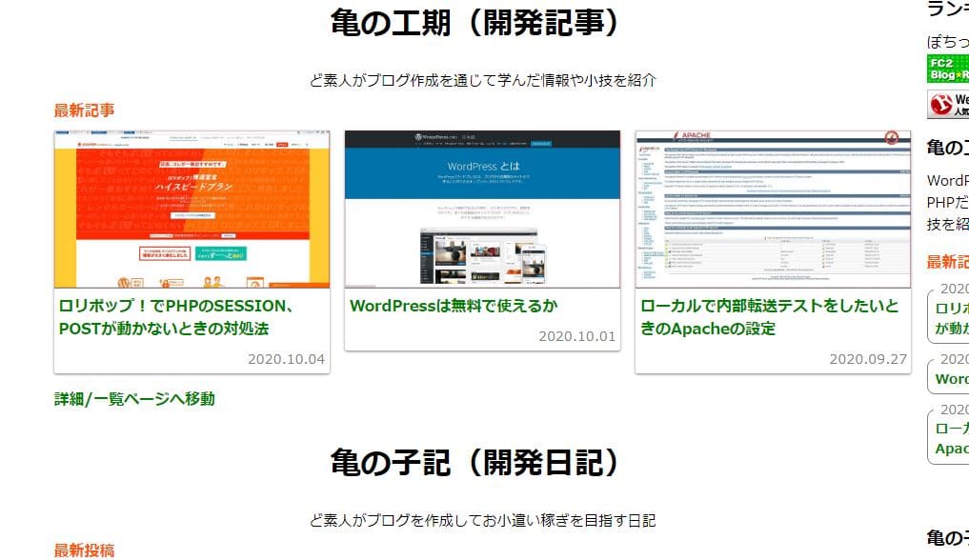Image resolution: width=969 pixels, height=560 pixels.
Task: Click 詳細/一覧ページへ移動 link
Action: [x=133, y=399]
